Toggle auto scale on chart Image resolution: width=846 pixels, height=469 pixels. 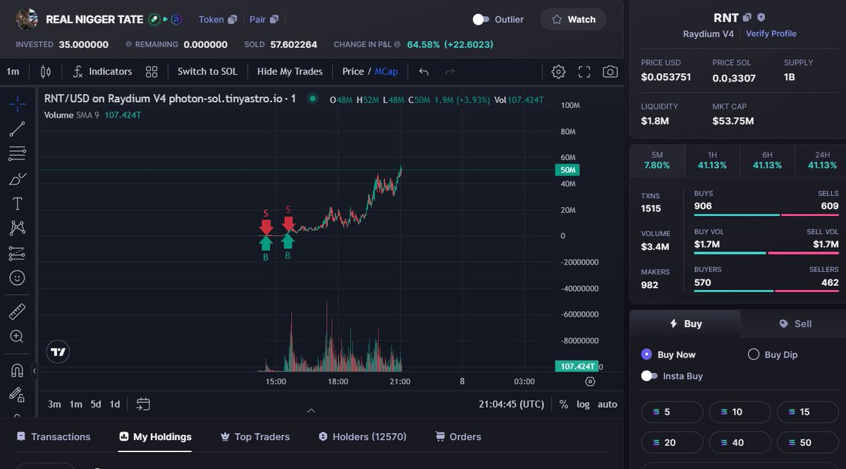click(607, 404)
